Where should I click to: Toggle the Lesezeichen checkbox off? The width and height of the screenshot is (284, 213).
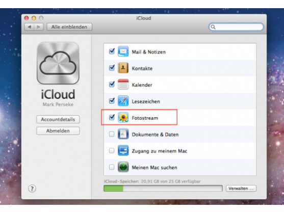tap(112, 101)
